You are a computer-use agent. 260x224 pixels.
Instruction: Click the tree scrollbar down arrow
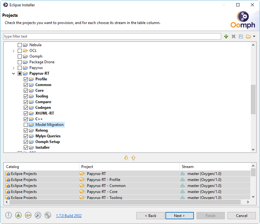point(253,149)
